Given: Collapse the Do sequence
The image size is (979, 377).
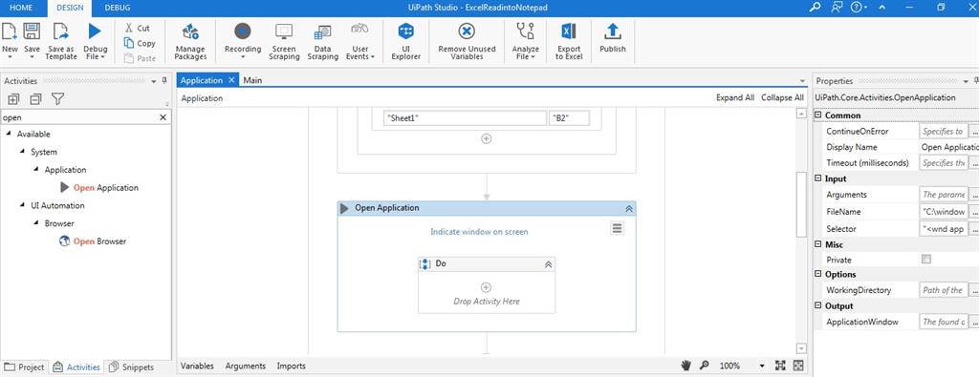Looking at the screenshot, I should pos(548,264).
